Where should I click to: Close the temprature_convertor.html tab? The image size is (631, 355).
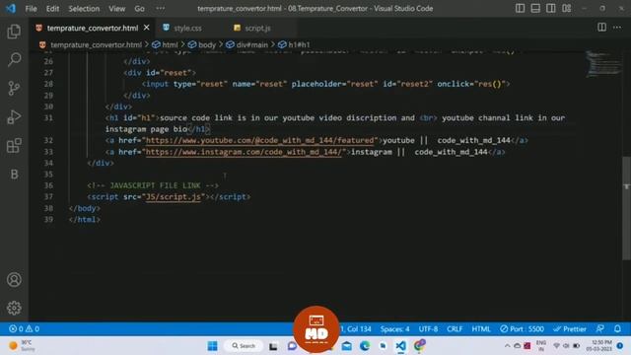point(147,28)
